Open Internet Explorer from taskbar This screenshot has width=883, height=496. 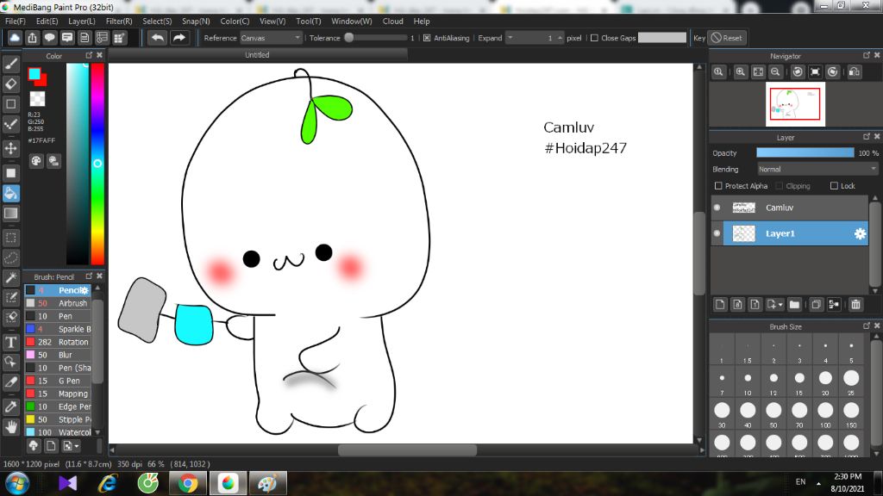click(108, 483)
